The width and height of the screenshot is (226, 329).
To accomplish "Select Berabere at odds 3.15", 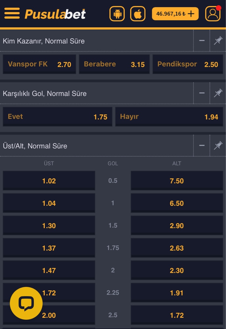I will [114, 64].
